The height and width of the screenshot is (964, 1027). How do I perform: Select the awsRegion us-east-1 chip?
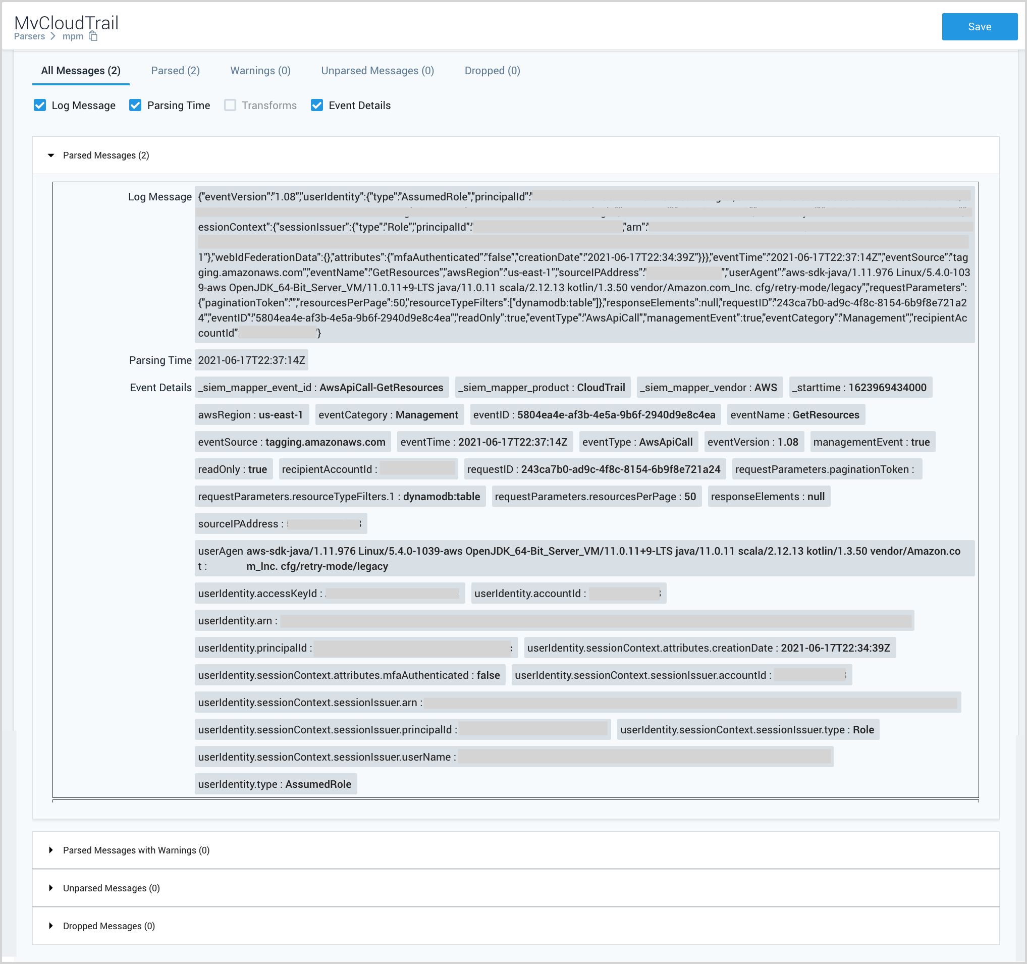251,415
